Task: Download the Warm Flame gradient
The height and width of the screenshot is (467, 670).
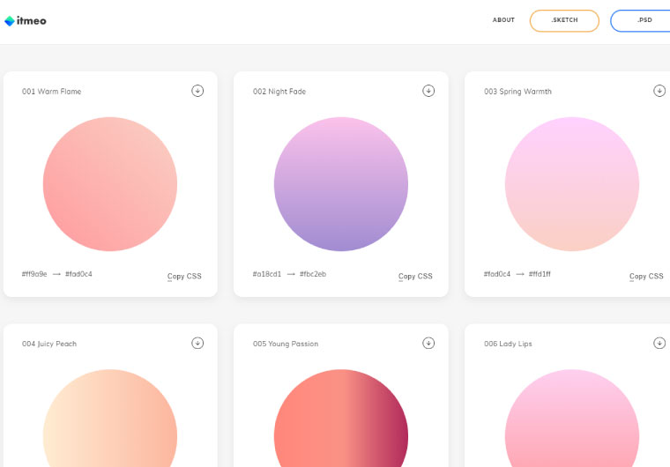Action: (x=197, y=91)
